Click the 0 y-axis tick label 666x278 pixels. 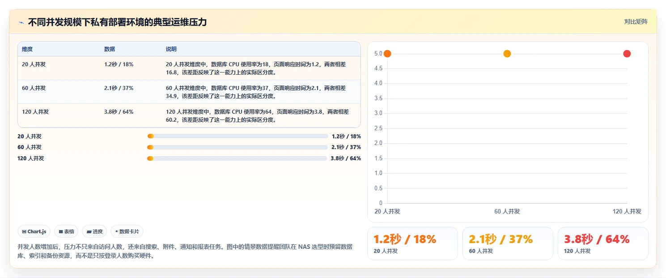(x=381, y=203)
